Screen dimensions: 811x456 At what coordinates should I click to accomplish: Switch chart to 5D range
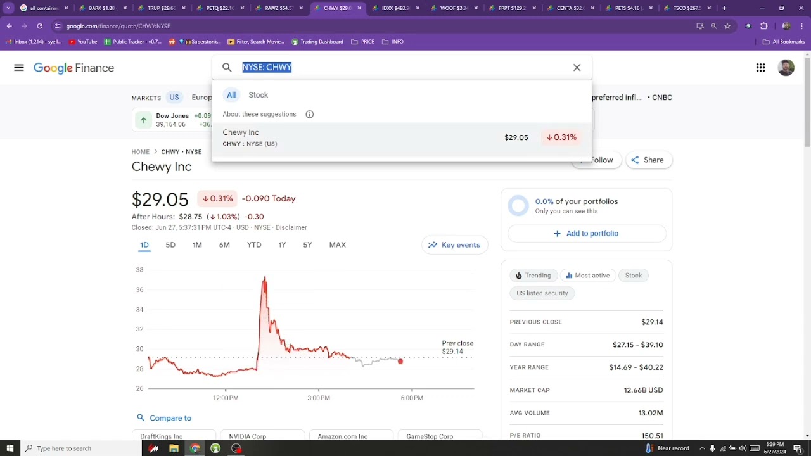pyautogui.click(x=170, y=245)
